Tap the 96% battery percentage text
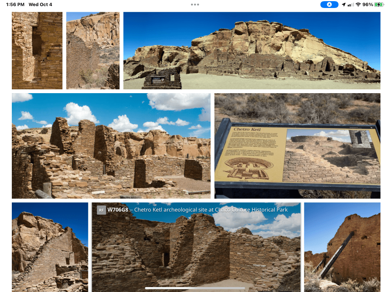The height and width of the screenshot is (292, 390). (x=368, y=5)
